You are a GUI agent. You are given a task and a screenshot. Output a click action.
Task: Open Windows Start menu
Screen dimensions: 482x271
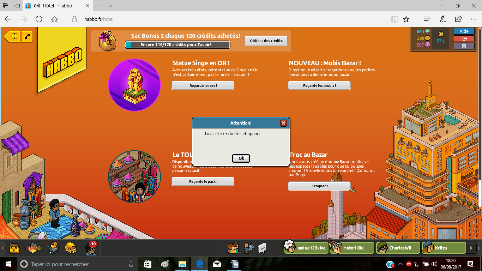[8, 264]
